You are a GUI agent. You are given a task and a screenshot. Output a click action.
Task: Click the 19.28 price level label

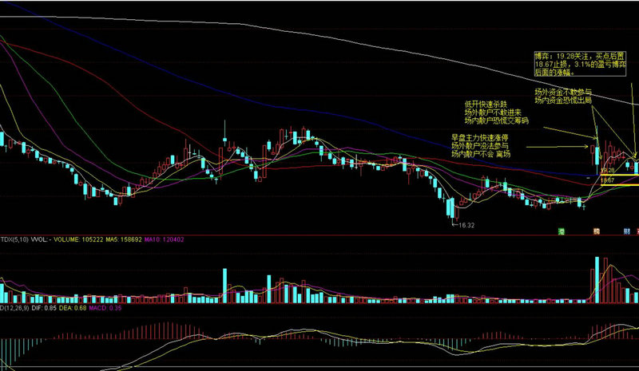(608, 171)
